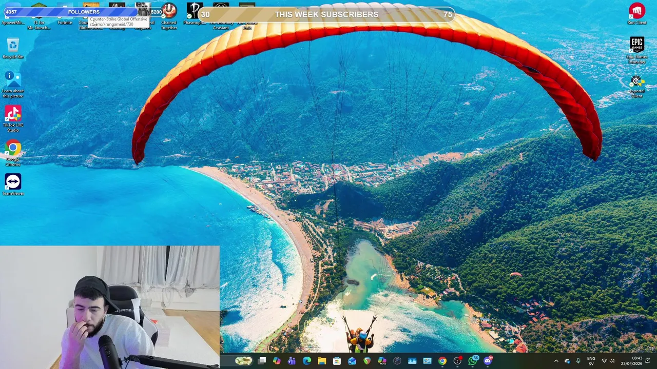Open the Recycle Bin desktop icon
This screenshot has height=369, width=657.
(x=13, y=49)
